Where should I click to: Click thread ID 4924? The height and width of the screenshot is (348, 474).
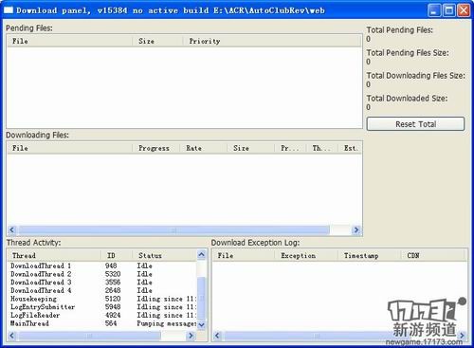(113, 315)
